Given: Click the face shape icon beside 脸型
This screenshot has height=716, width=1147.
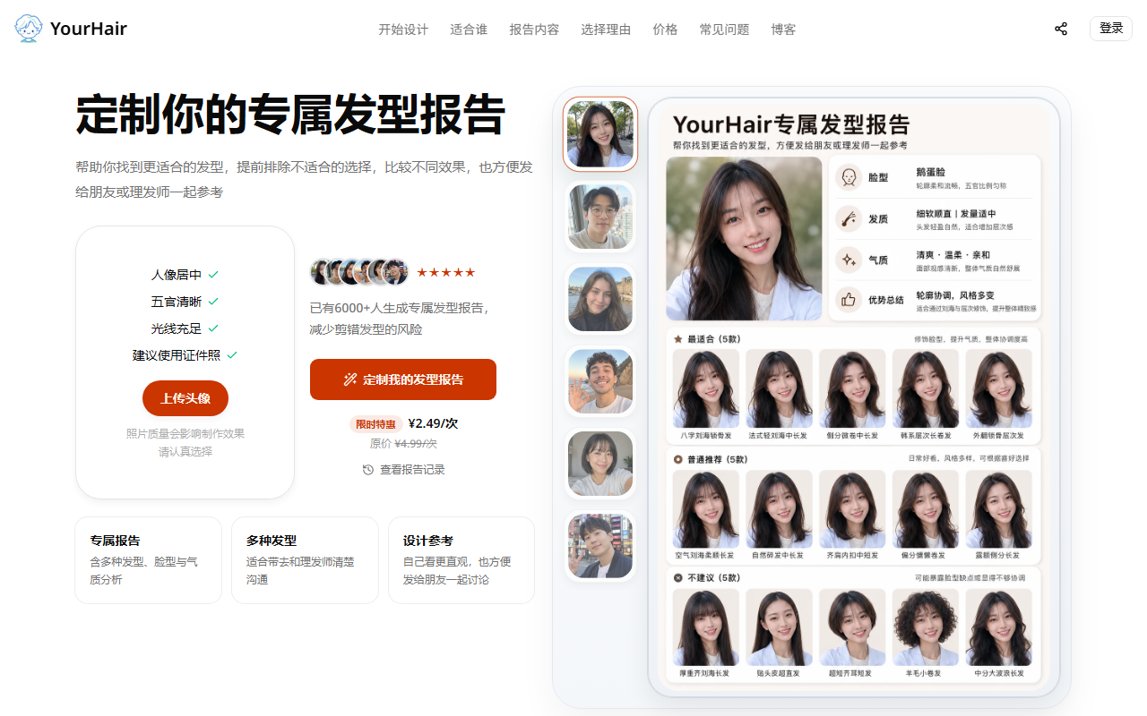Looking at the screenshot, I should [x=848, y=177].
